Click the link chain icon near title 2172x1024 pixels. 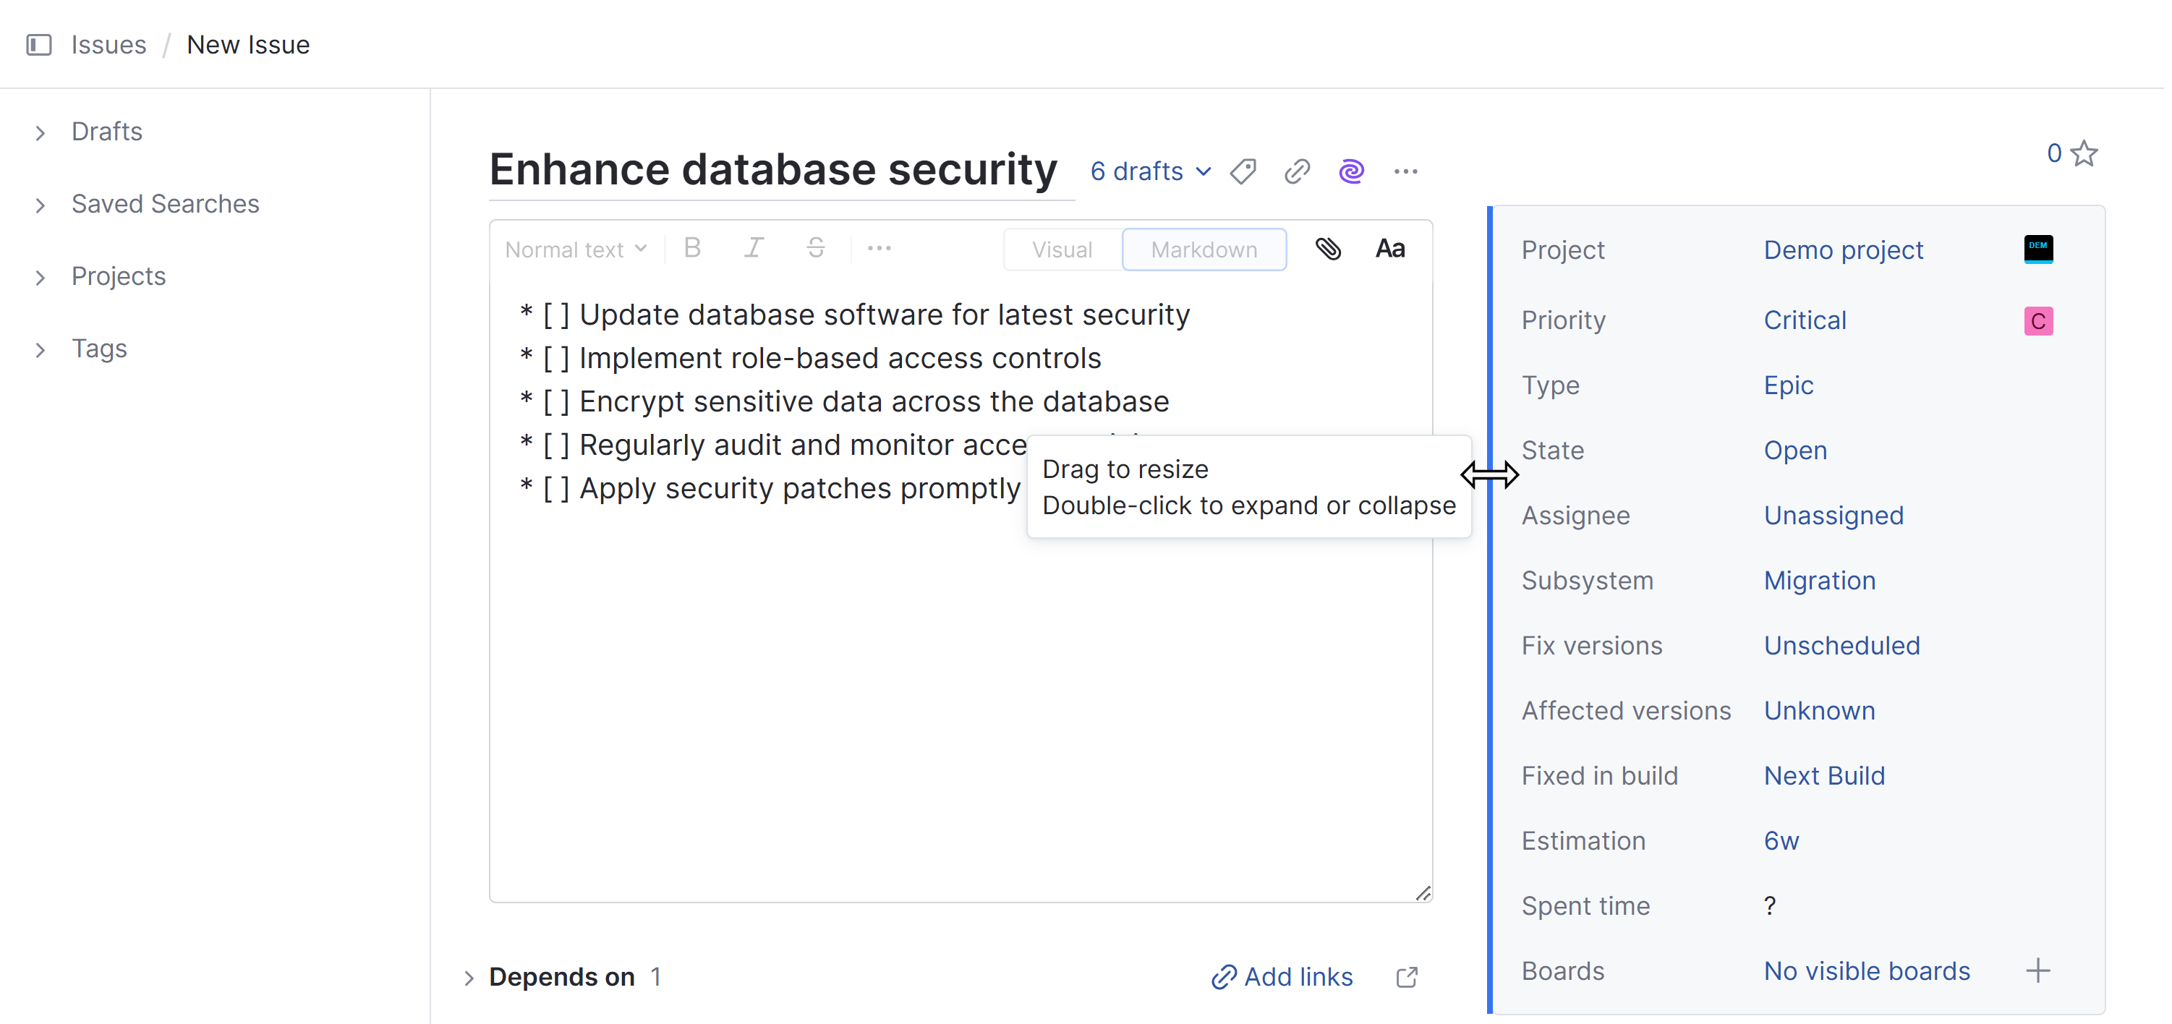(x=1297, y=172)
